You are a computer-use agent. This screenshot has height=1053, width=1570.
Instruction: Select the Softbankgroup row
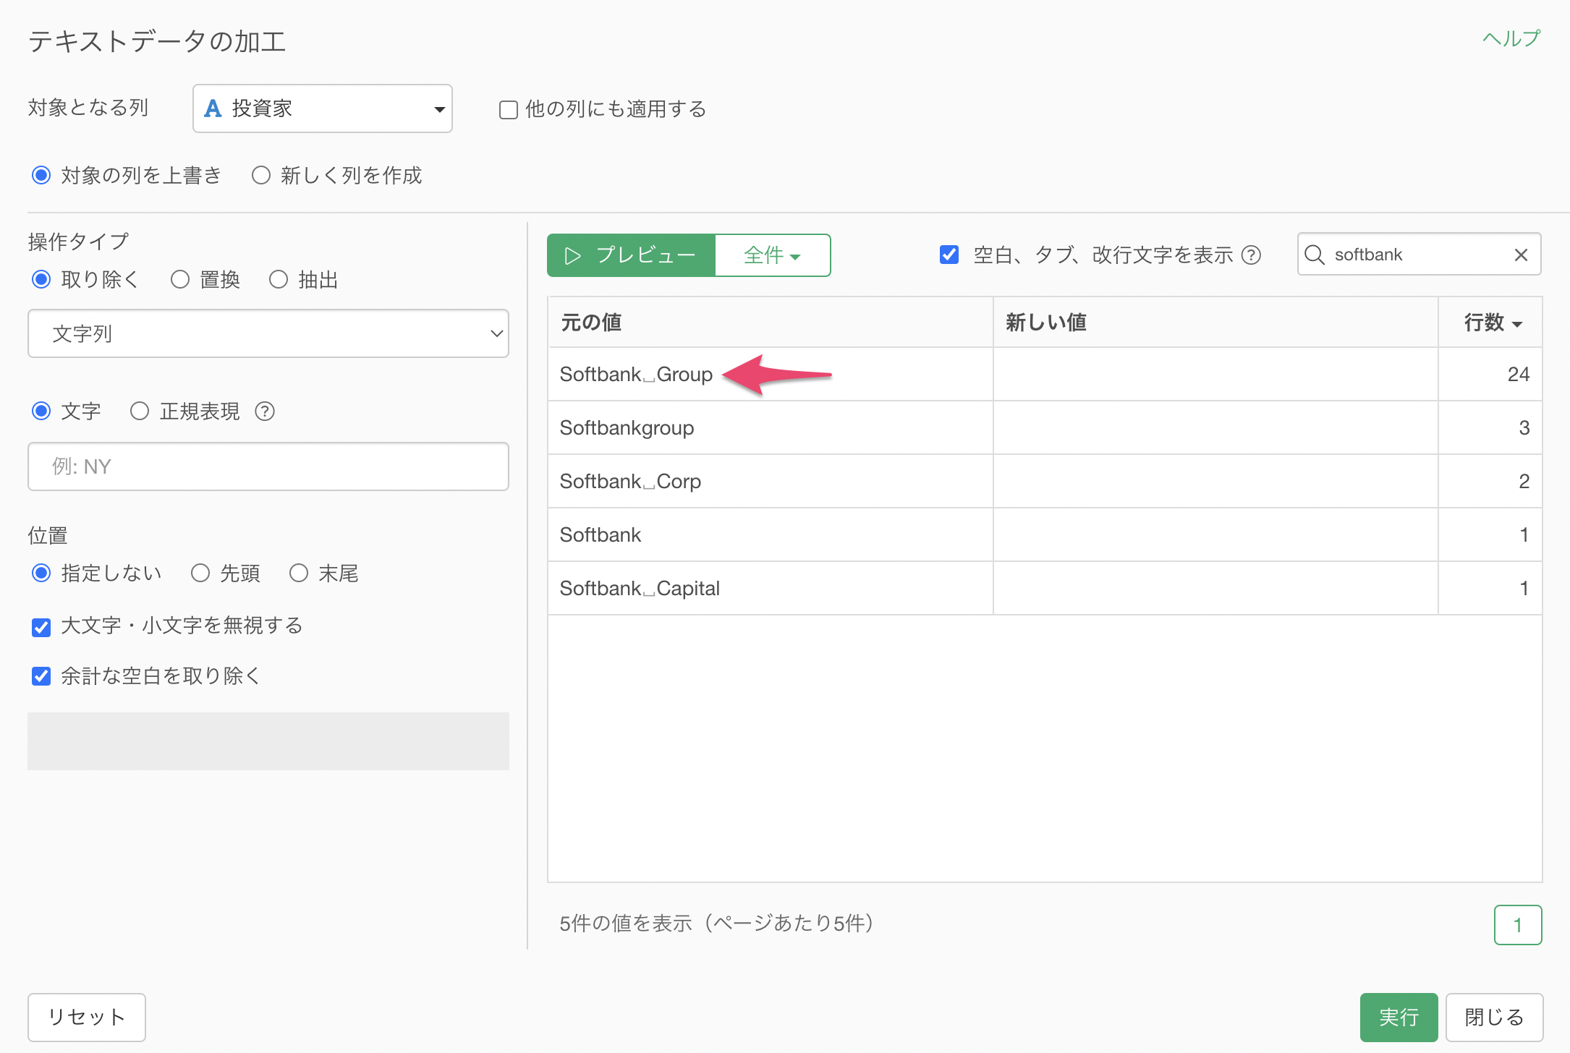[1045, 428]
